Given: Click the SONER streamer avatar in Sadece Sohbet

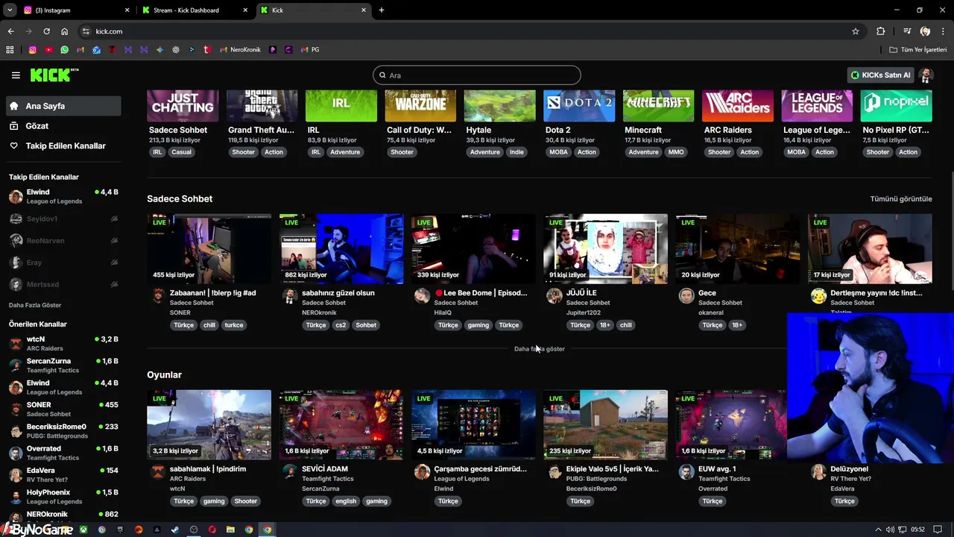Looking at the screenshot, I should tap(158, 296).
